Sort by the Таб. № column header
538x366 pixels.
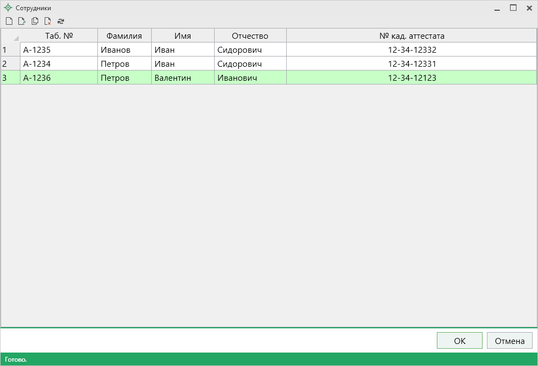[x=59, y=36]
